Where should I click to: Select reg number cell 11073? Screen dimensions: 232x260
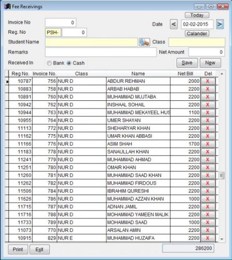click(20, 230)
